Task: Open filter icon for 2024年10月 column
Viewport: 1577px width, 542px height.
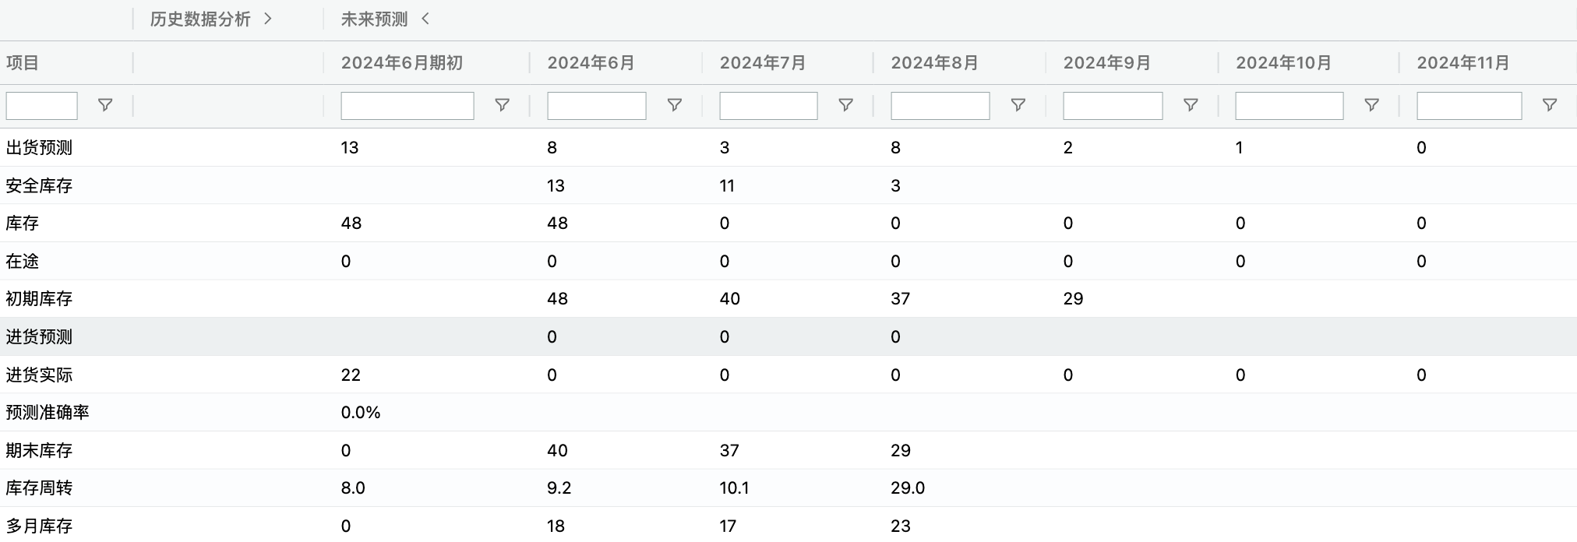Action: (x=1372, y=105)
